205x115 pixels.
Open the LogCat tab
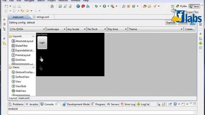pyautogui.click(x=143, y=104)
